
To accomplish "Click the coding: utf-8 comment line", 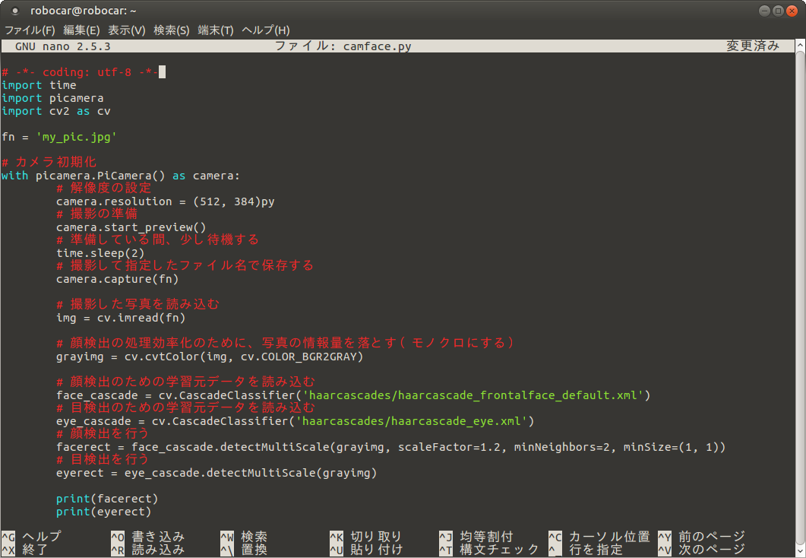I will coord(80,72).
